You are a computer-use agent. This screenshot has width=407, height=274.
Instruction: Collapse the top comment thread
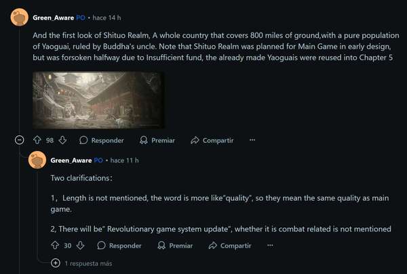pyautogui.click(x=19, y=140)
